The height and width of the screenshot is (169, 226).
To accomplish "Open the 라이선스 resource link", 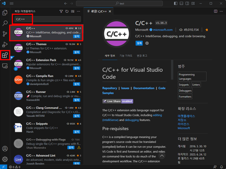I will click(183, 124).
